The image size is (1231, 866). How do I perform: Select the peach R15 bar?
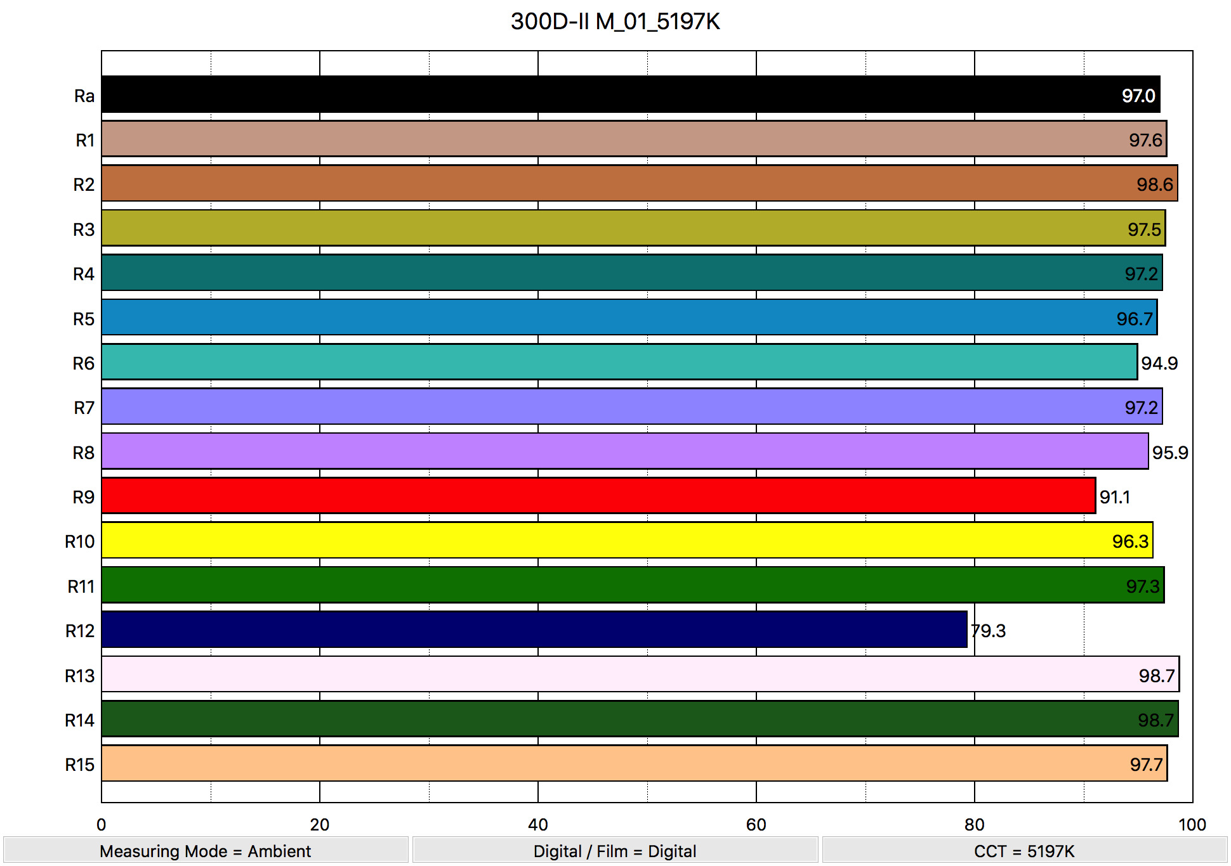click(634, 763)
